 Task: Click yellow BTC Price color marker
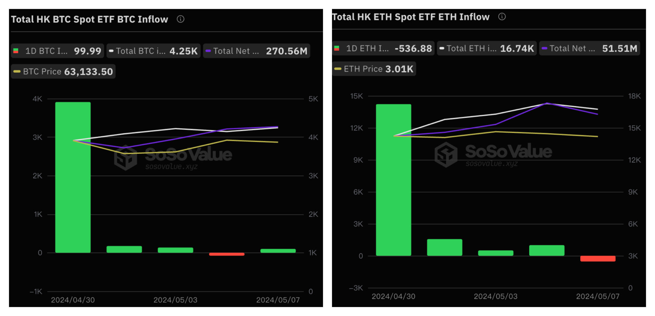click(x=17, y=71)
